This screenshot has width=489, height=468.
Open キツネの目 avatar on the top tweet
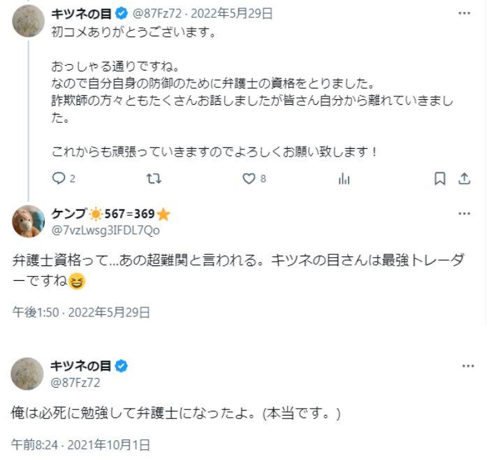point(29,20)
